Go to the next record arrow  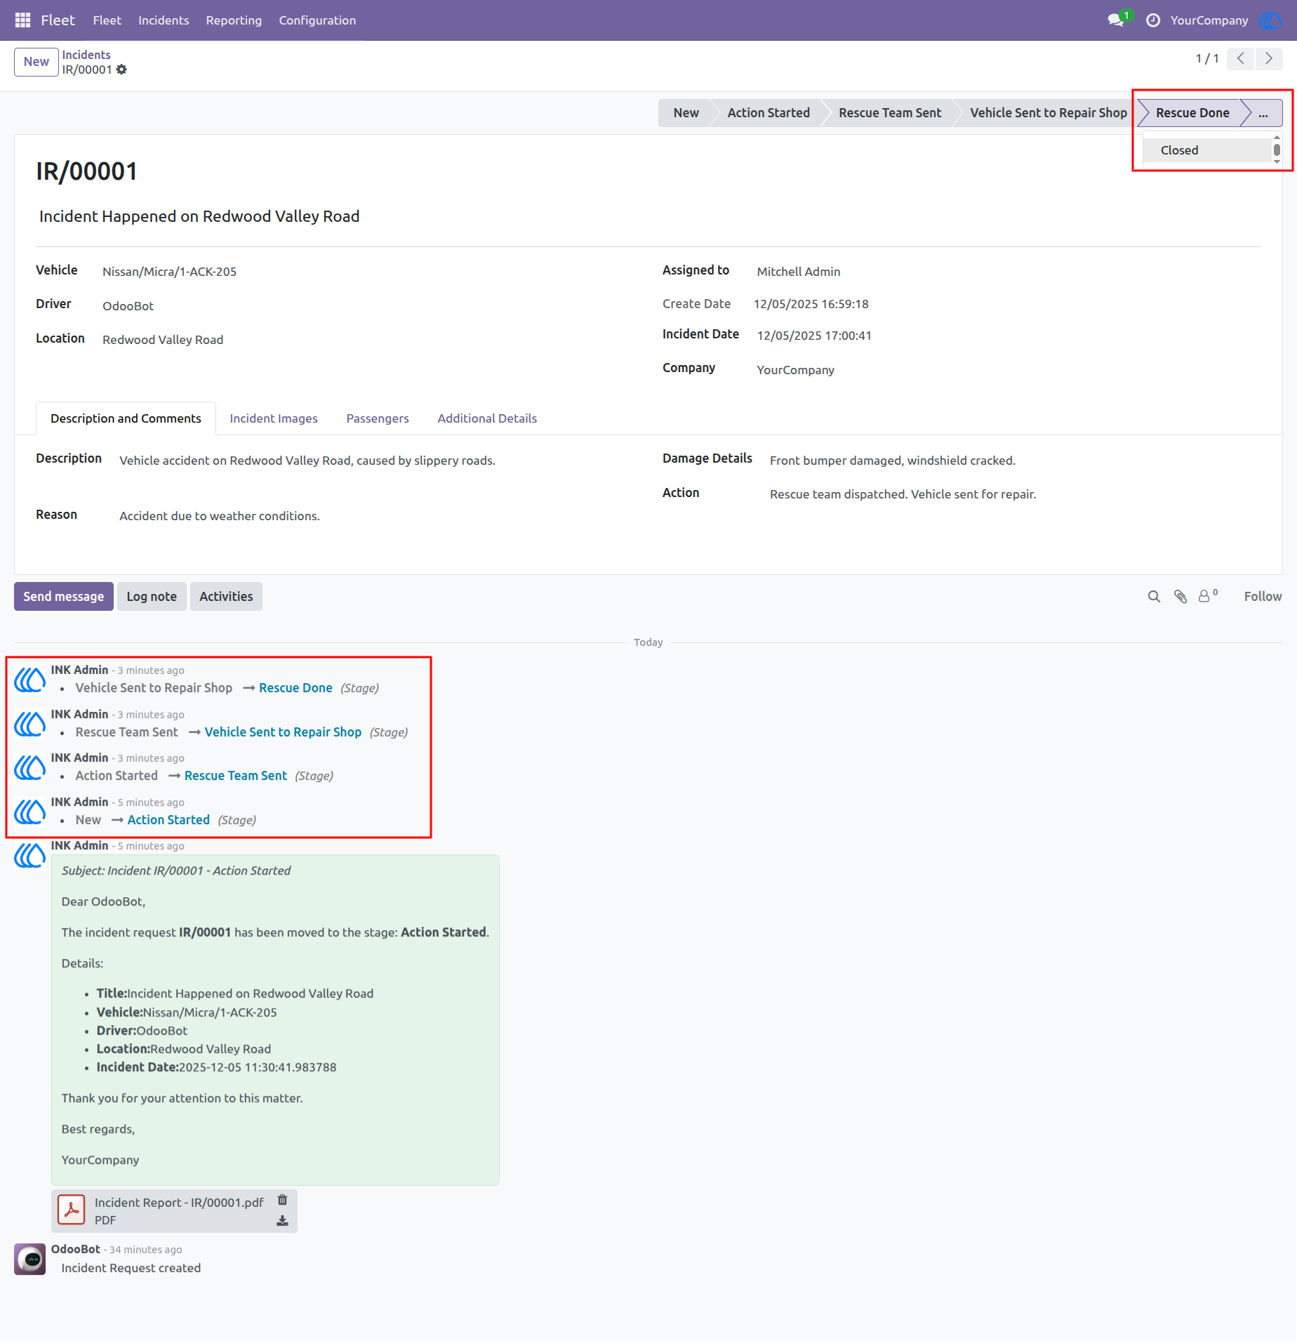1268,58
